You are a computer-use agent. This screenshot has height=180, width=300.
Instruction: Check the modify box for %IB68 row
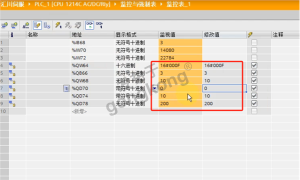click(254, 42)
